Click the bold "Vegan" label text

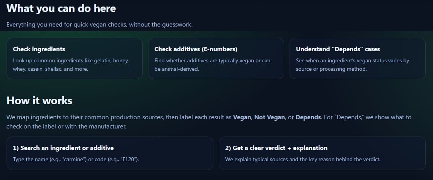[x=242, y=117]
